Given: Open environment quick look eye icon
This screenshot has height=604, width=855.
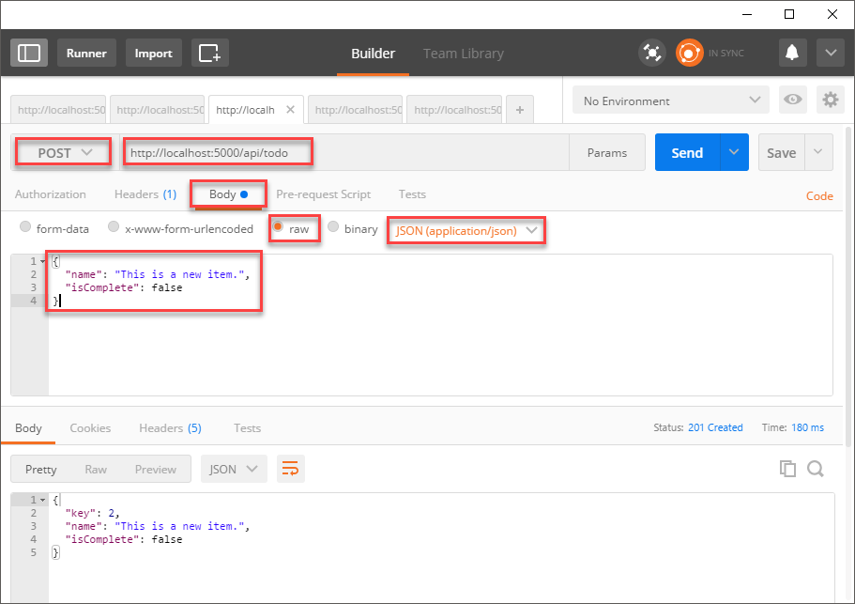Looking at the screenshot, I should pos(793,101).
